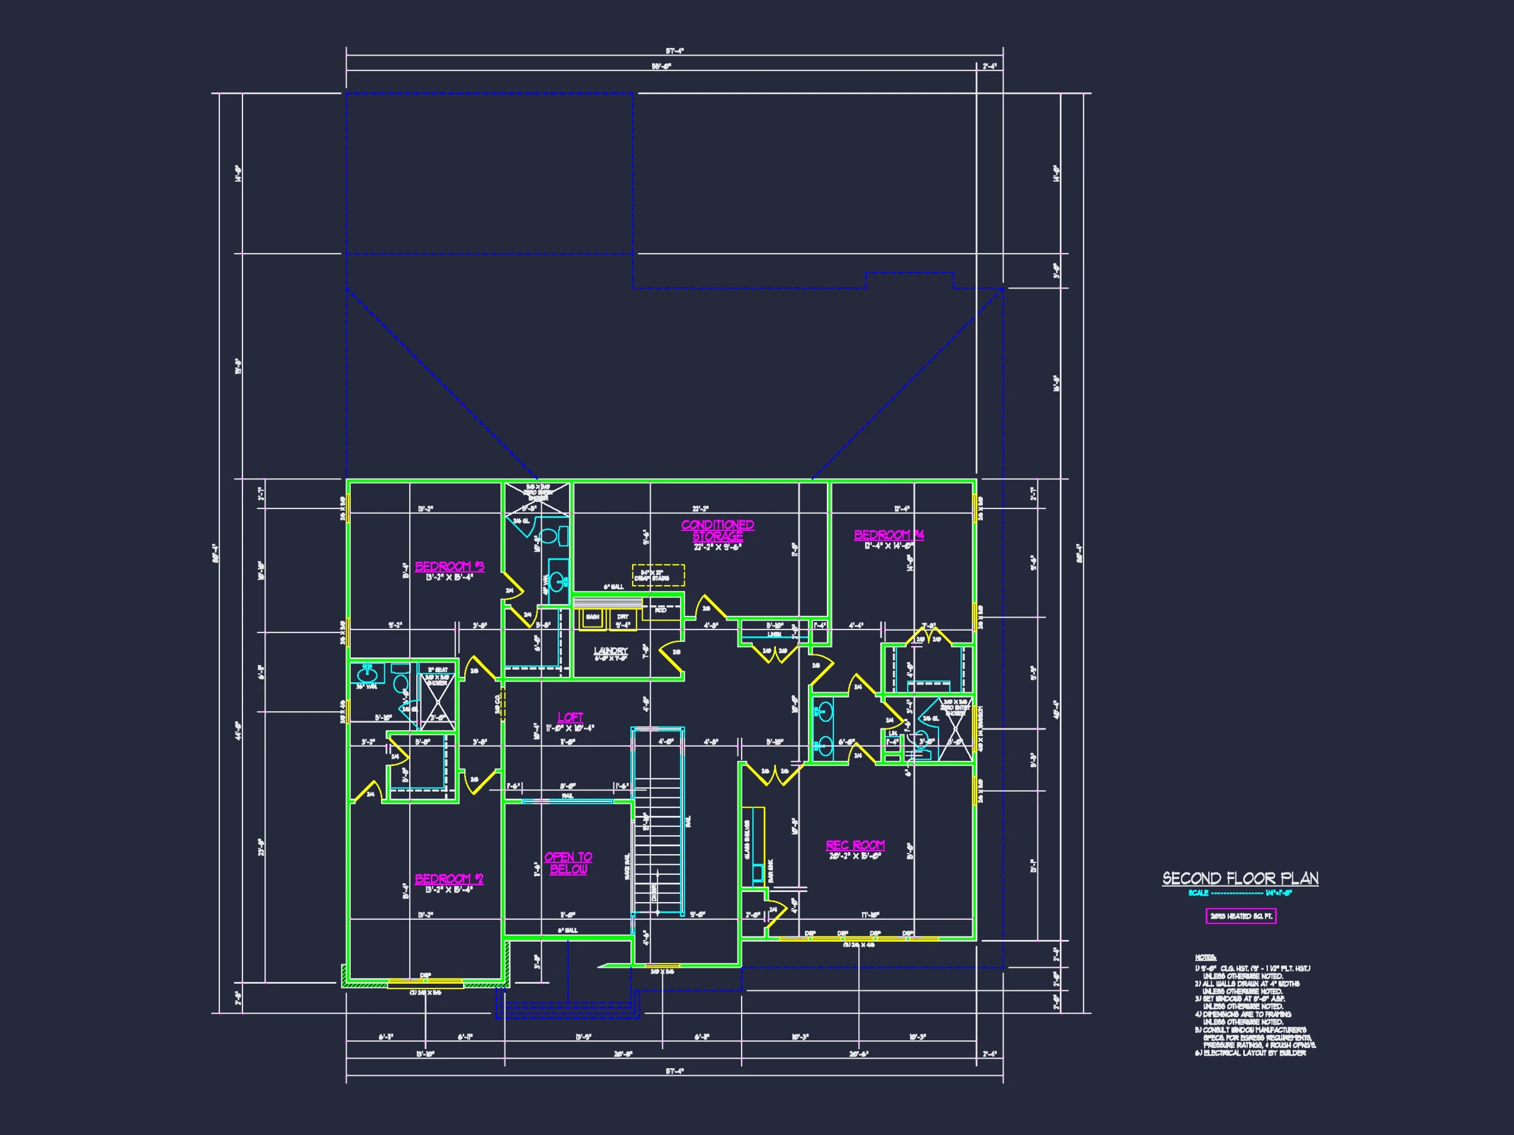The image size is (1514, 1135).
Task: Click note 6 ELECTRICAL LAYOUT BY BUILDER
Action: click(x=1250, y=1053)
